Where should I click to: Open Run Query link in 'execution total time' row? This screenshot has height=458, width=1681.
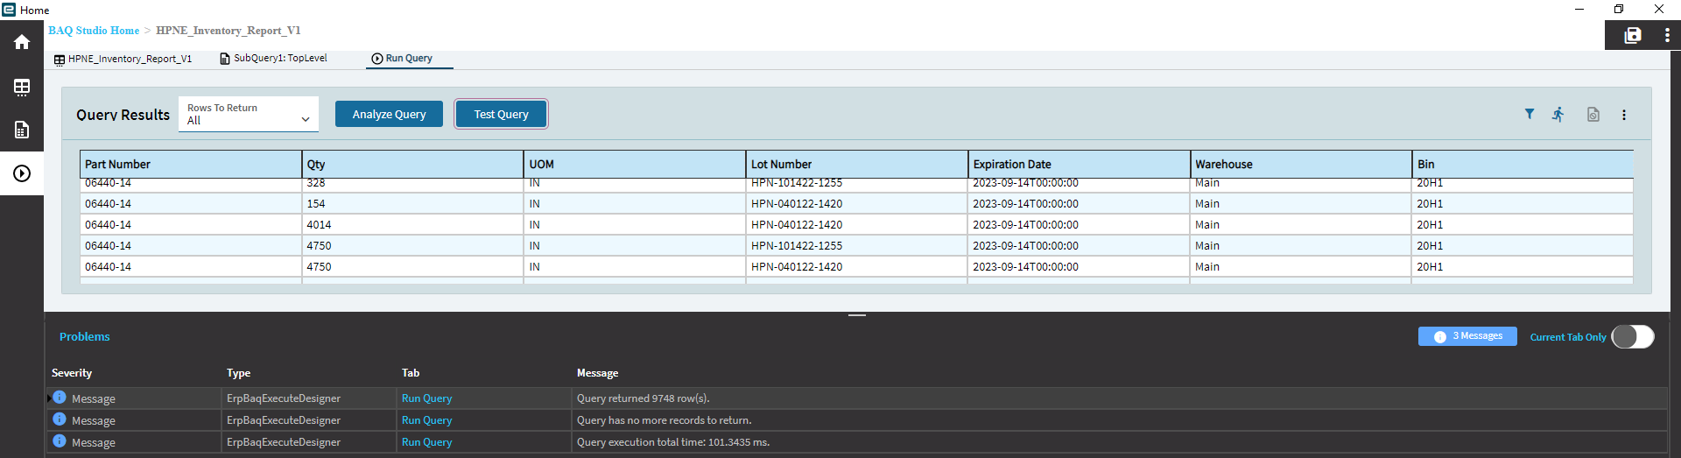tap(426, 442)
